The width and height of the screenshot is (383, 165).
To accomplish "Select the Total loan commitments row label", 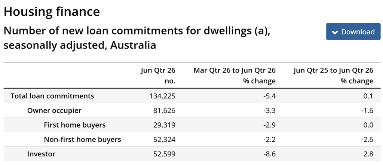I will [x=52, y=96].
